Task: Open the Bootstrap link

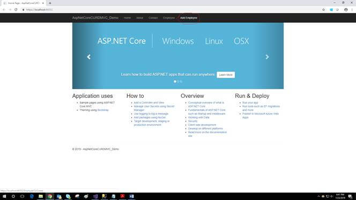Action: [x=103, y=110]
